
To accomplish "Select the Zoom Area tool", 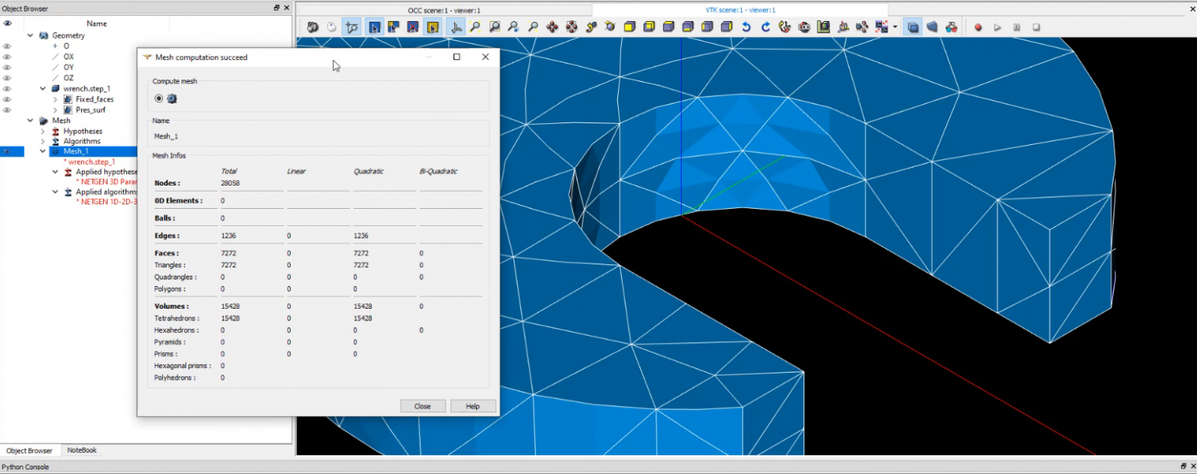I will click(493, 27).
